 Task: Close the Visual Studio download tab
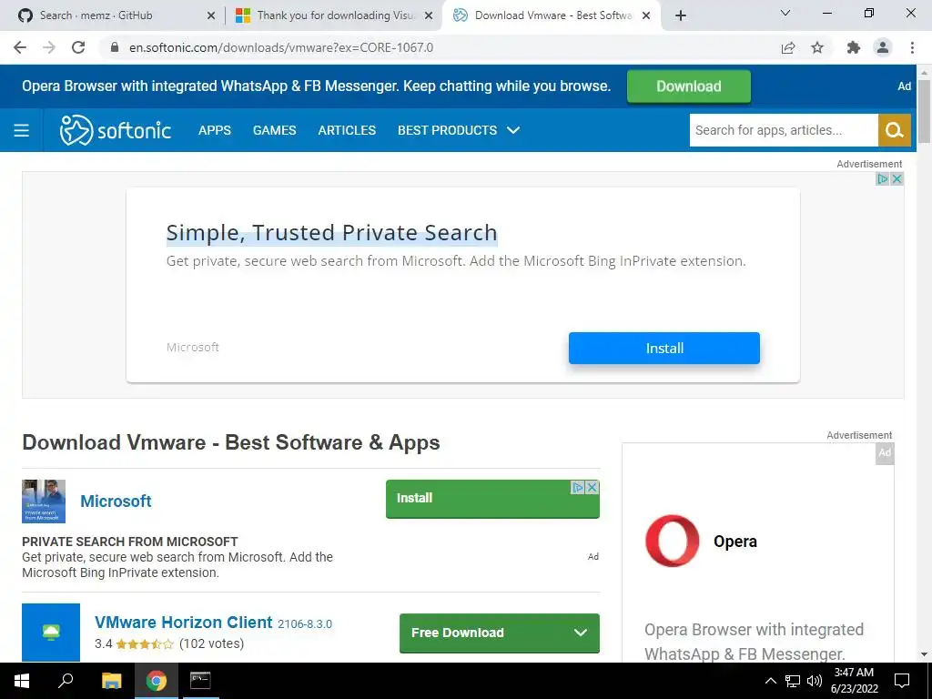click(429, 15)
